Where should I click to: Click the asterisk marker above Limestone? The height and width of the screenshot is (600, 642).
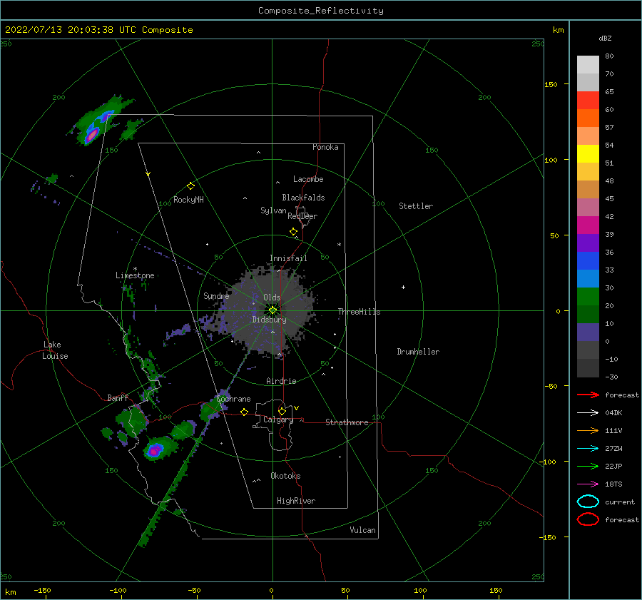pyautogui.click(x=135, y=269)
